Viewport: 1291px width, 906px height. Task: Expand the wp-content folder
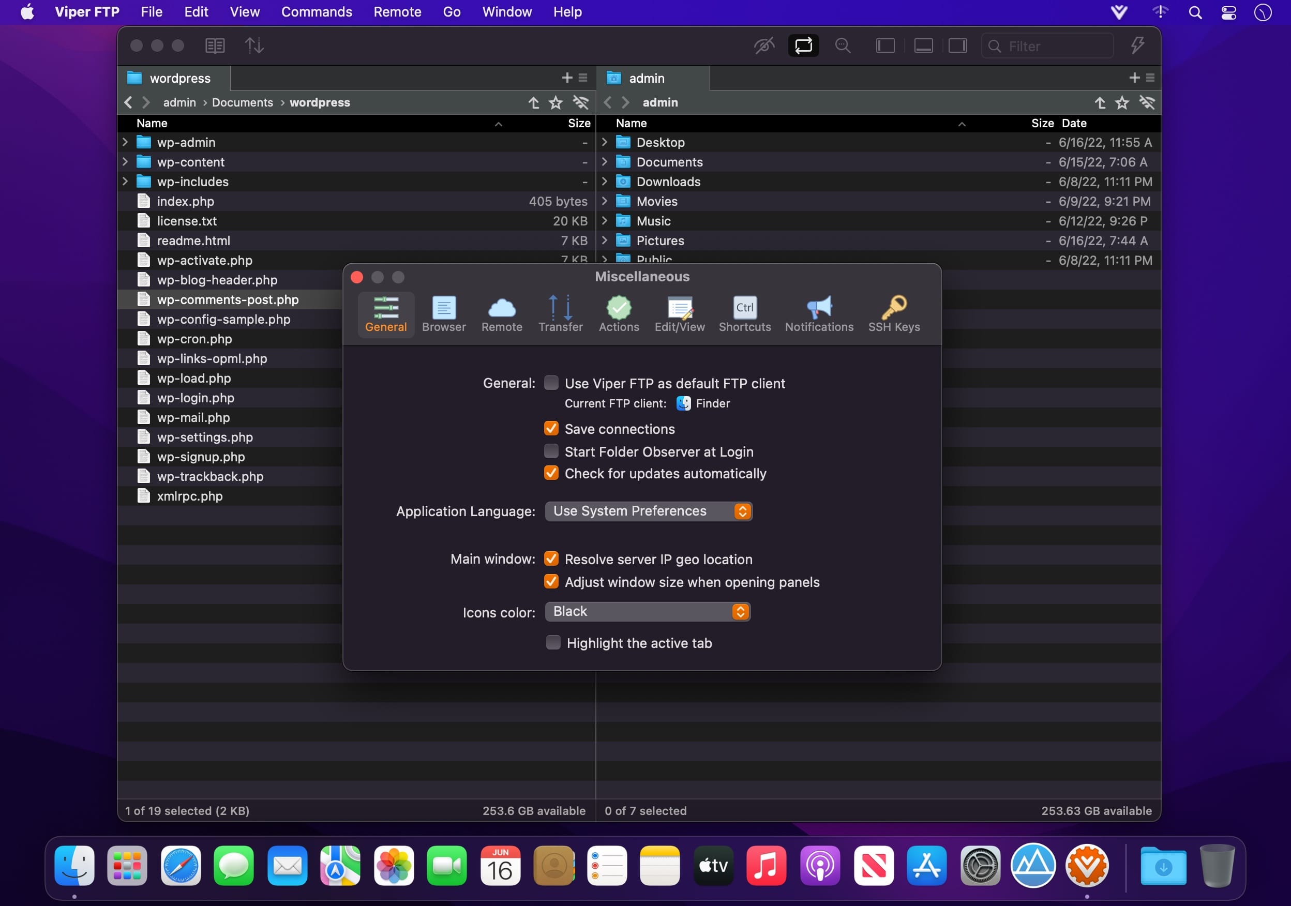125,162
